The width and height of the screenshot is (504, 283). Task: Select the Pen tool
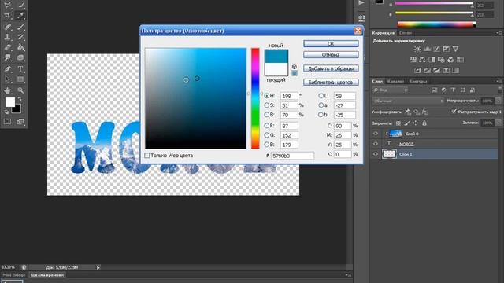(x=7, y=68)
